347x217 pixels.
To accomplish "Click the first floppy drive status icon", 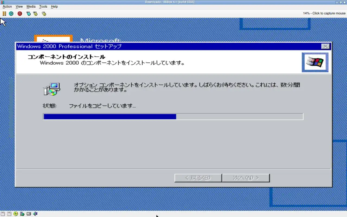I will [2, 214].
